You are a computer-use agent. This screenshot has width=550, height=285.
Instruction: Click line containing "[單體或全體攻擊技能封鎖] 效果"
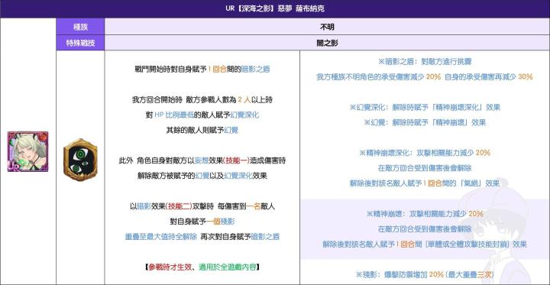(x=425, y=245)
